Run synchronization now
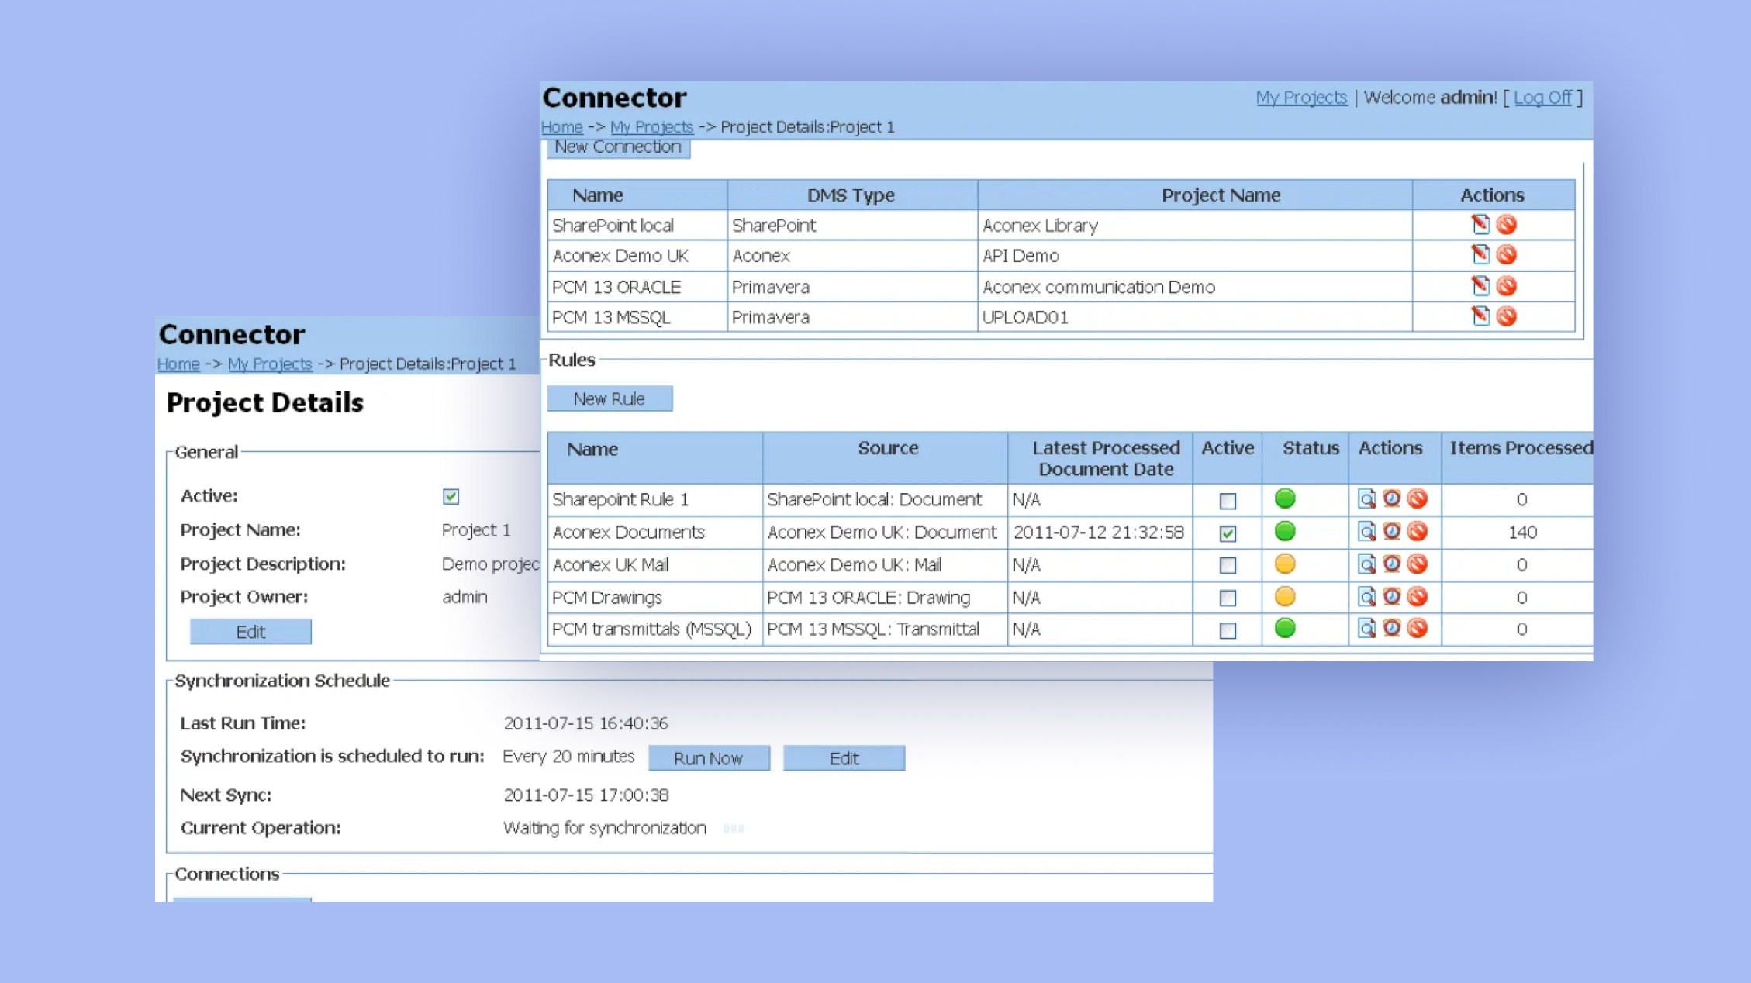The height and width of the screenshot is (983, 1751). pos(709,758)
